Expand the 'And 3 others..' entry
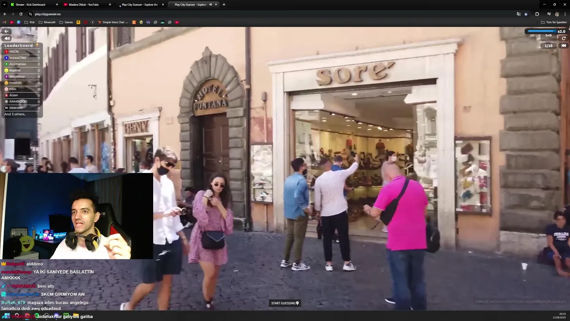This screenshot has width=570, height=321. click(15, 114)
